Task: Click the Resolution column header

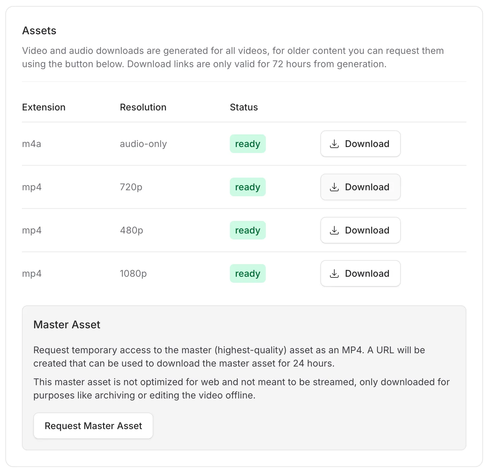Action: (143, 107)
